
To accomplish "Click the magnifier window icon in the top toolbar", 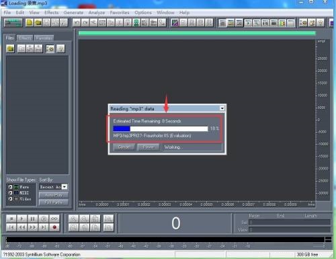I will 257,23.
